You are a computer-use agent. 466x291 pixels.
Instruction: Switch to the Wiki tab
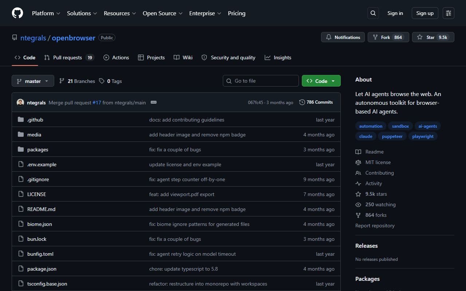(183, 57)
